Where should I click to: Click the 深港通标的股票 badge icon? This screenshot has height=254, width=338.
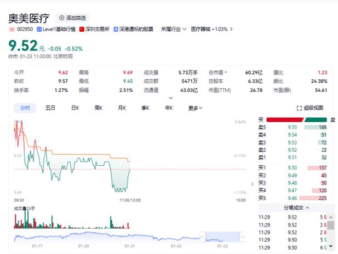tap(116, 29)
